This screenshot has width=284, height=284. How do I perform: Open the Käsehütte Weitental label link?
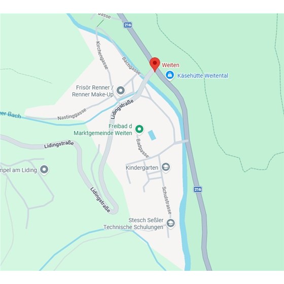(202, 76)
